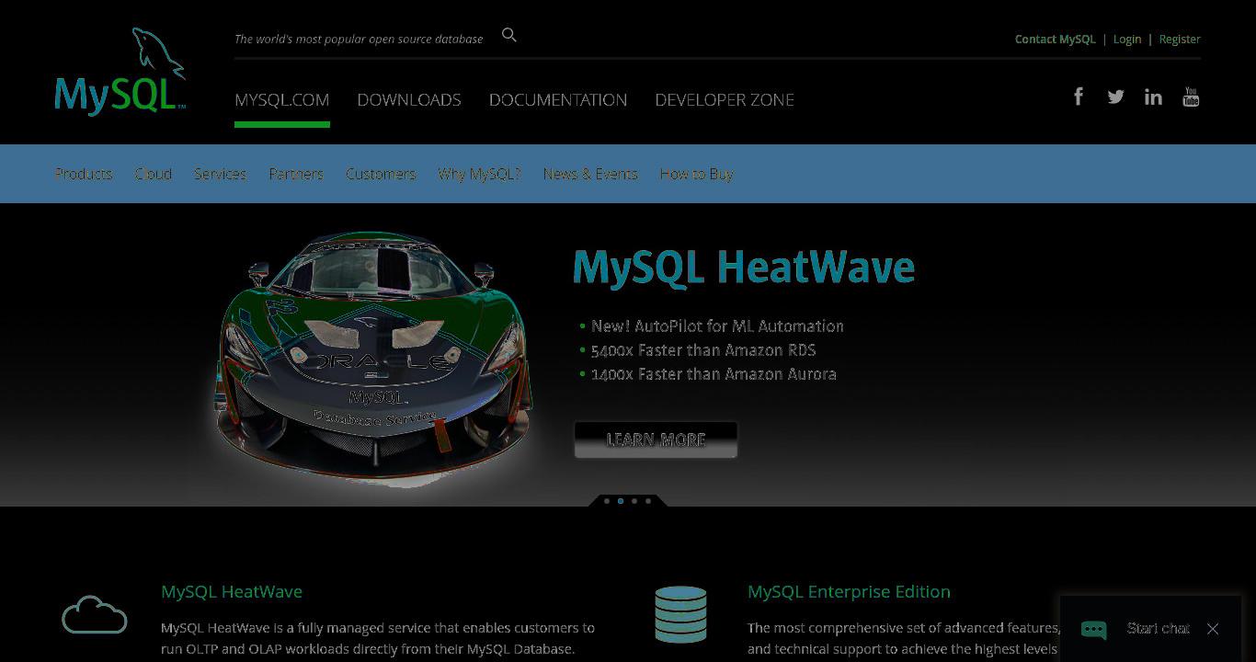Viewport: 1256px width, 662px height.
Task: Open the Why MySQL? menu
Action: coord(479,174)
